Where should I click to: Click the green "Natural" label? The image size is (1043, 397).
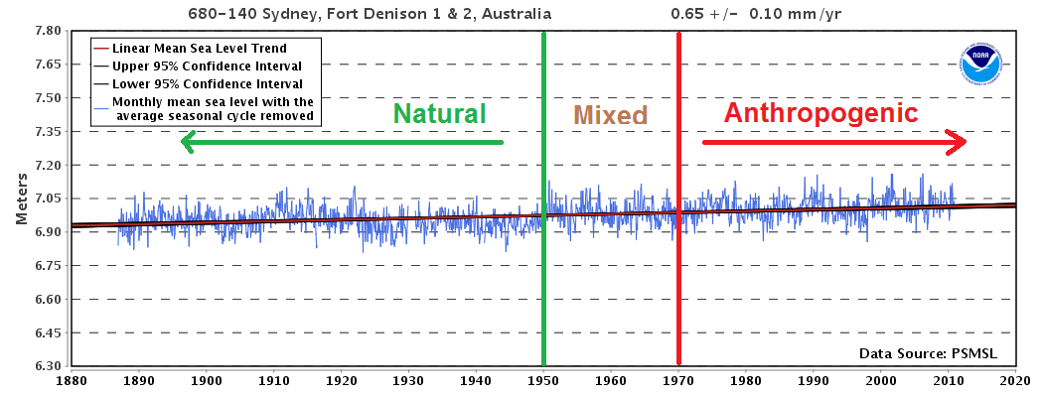tap(438, 114)
